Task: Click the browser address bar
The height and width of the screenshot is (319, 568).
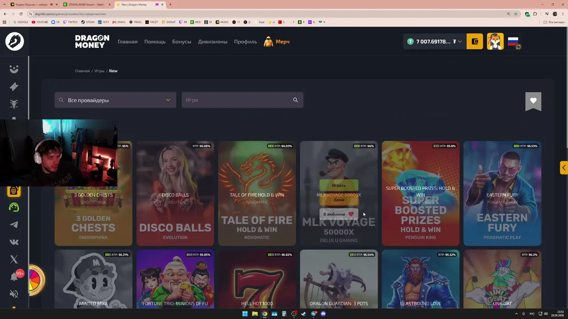Action: pos(266,14)
